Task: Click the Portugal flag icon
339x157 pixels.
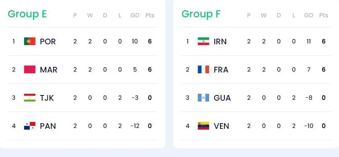Action: (x=30, y=41)
